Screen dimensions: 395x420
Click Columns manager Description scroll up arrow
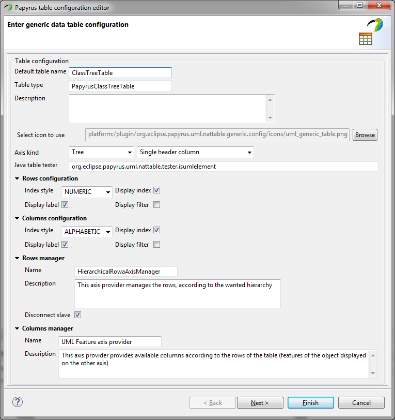(x=373, y=355)
